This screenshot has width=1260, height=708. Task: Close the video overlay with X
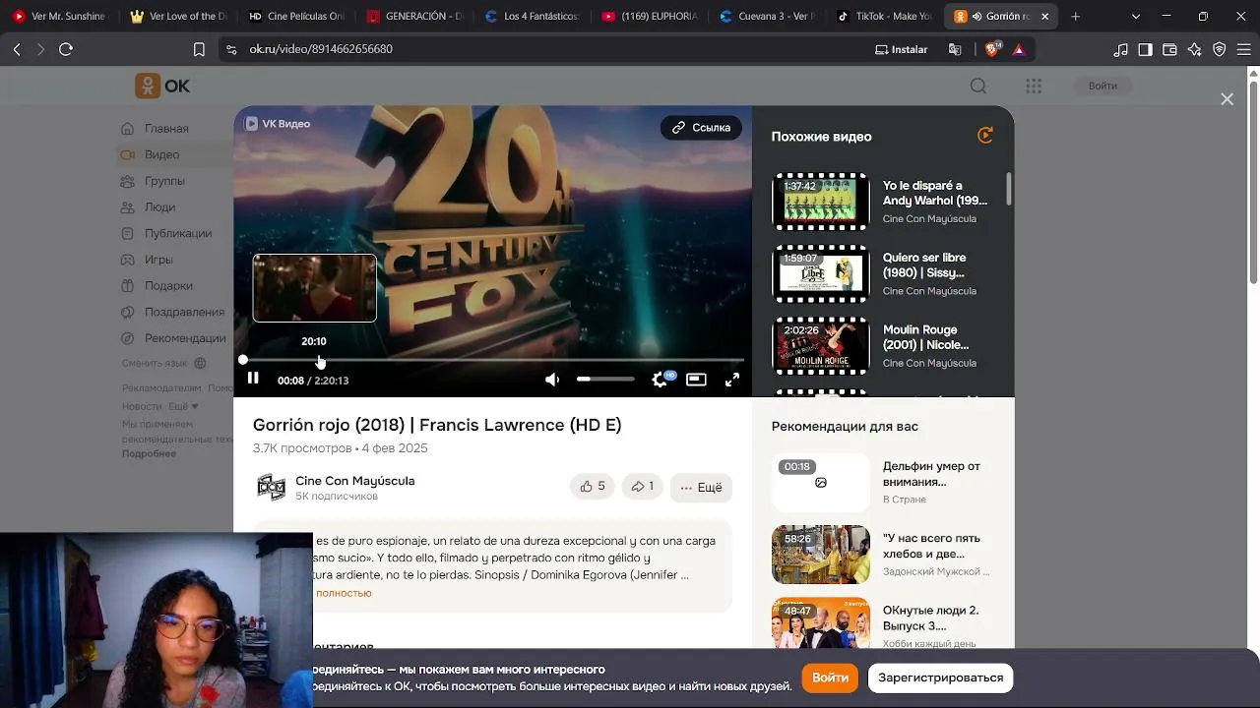click(1227, 99)
